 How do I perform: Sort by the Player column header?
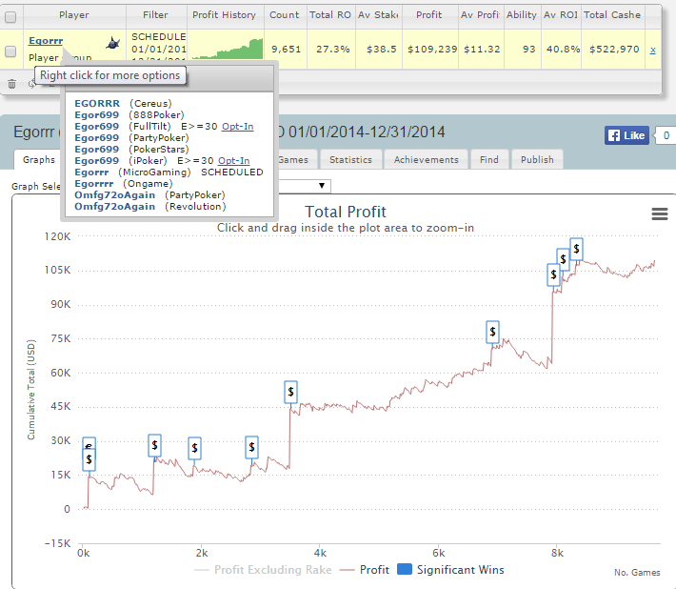click(74, 14)
